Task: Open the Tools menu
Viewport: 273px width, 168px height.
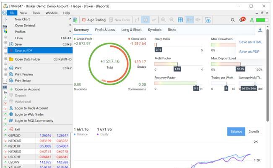Action: tap(36, 13)
